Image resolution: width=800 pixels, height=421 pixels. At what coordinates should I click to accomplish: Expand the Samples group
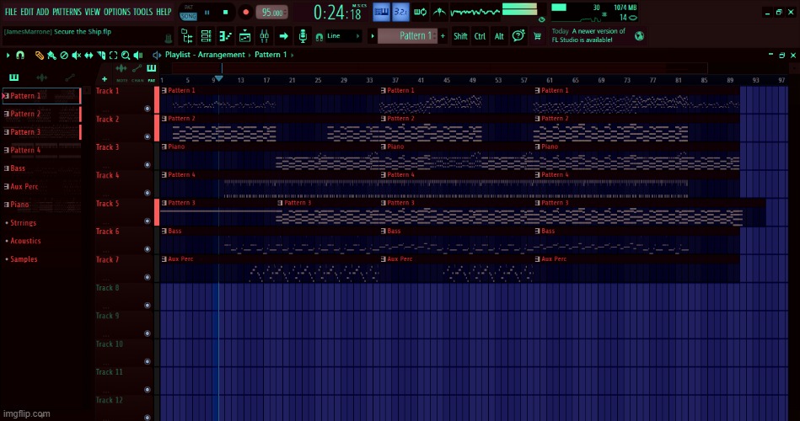point(24,259)
